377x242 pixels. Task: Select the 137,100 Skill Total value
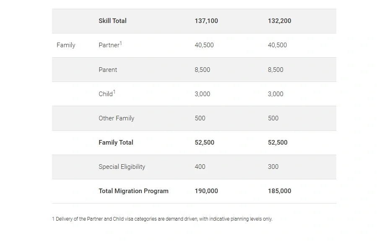pyautogui.click(x=206, y=21)
